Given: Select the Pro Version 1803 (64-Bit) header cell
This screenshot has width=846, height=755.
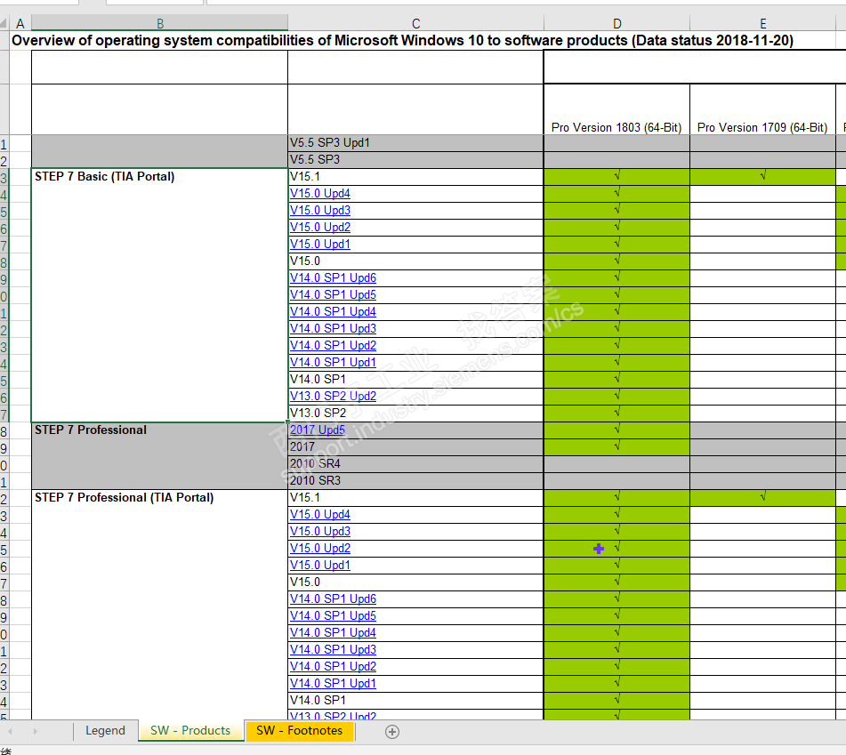Looking at the screenshot, I should pyautogui.click(x=616, y=108).
